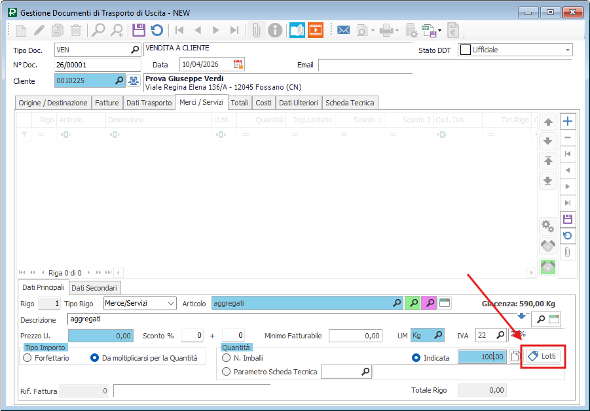
Task: Select the N. Imballi radio option
Action: 227,358
